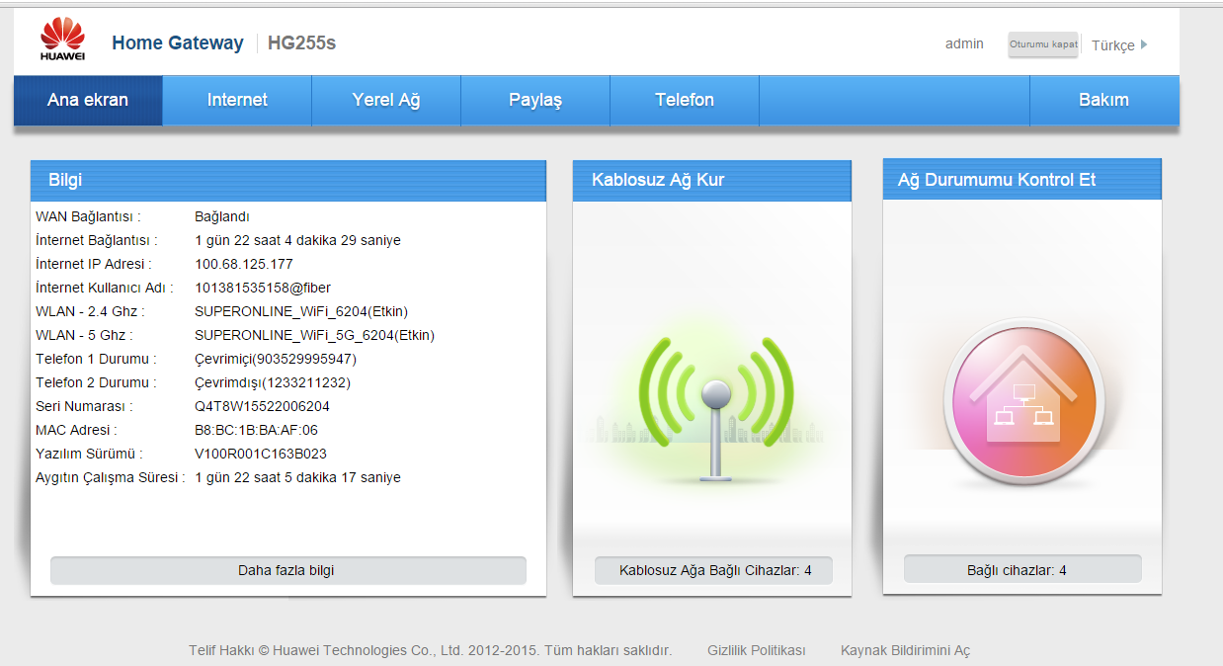This screenshot has height=666, width=1223.
Task: Click the Kablosuz Ağ Kur panel header
Action: 712,181
